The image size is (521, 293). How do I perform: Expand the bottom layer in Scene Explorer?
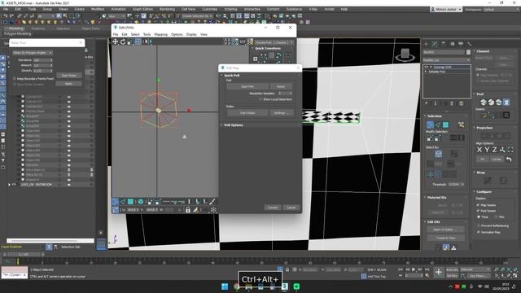(9, 185)
